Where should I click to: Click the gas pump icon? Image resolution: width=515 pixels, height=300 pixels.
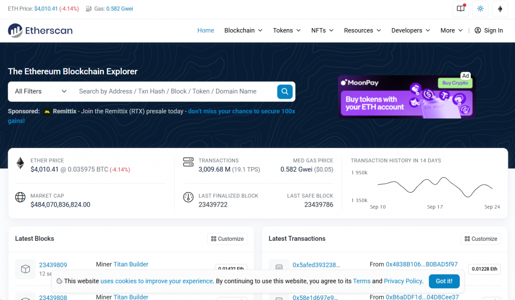[x=89, y=9]
